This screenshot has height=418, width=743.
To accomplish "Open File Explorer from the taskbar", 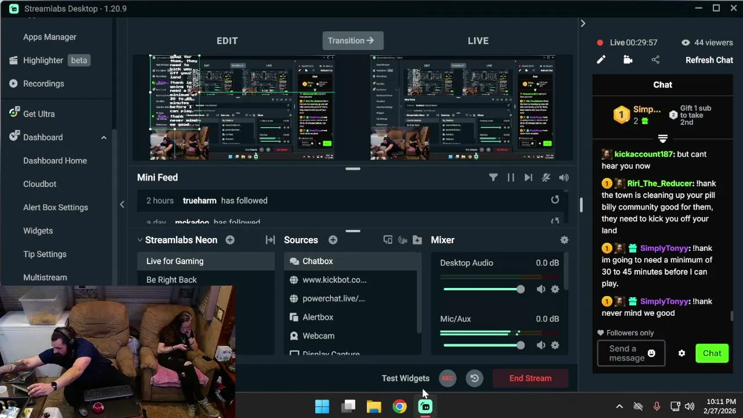I will (x=374, y=406).
